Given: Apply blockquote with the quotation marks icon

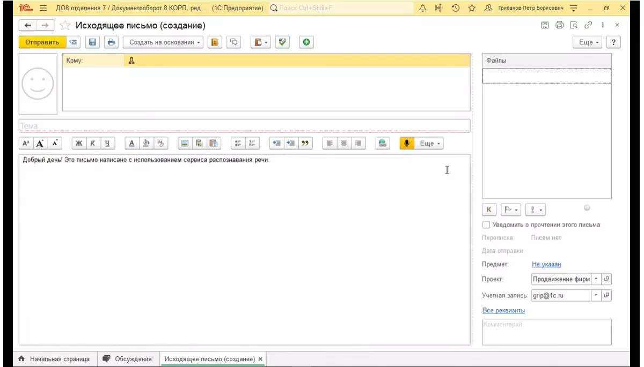Looking at the screenshot, I should 306,144.
